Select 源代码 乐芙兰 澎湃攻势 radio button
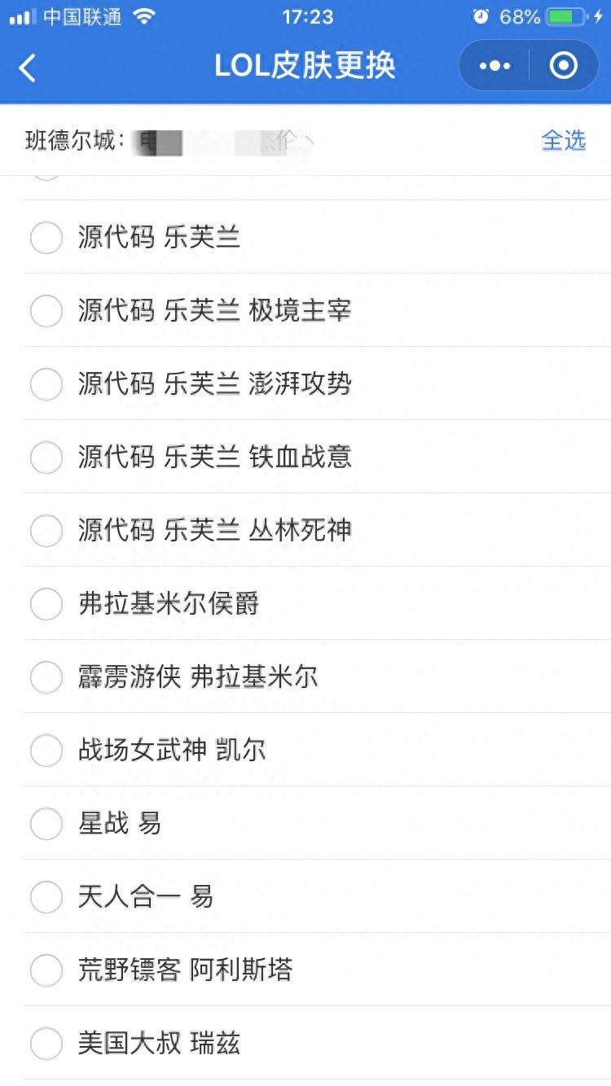This screenshot has height=1086, width=611. pos(46,384)
